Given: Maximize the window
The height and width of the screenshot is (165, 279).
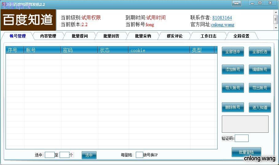Looking at the screenshot, I should pos(260,3).
